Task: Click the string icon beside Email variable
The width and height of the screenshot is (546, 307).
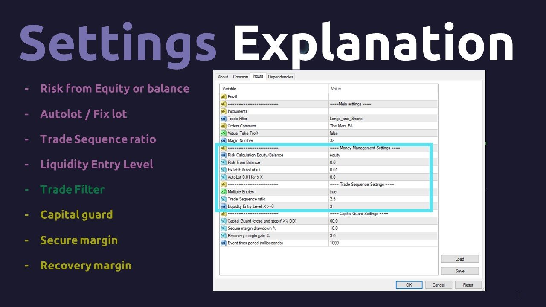Action: [x=223, y=97]
